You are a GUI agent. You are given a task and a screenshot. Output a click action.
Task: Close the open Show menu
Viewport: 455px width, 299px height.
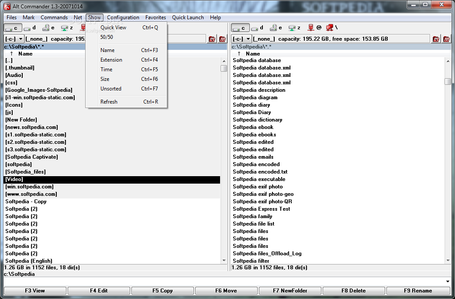[x=95, y=17]
